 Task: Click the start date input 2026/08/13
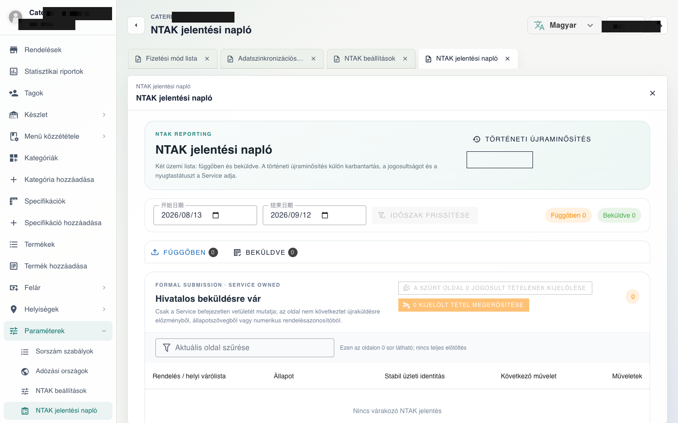pyautogui.click(x=205, y=215)
